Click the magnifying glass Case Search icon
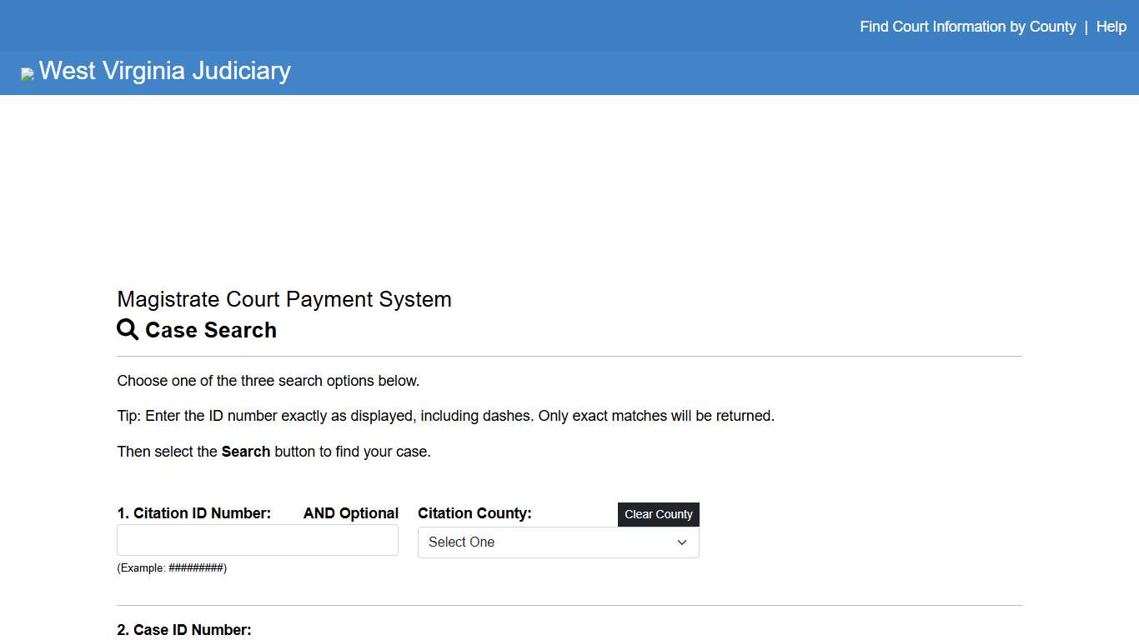The width and height of the screenshot is (1139, 640). [x=128, y=330]
